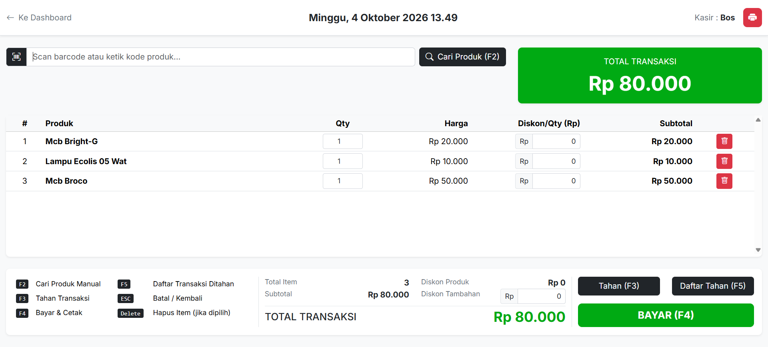This screenshot has width=768, height=347.
Task: Set discount field for Mcb Bright-G
Action: [x=556, y=141]
